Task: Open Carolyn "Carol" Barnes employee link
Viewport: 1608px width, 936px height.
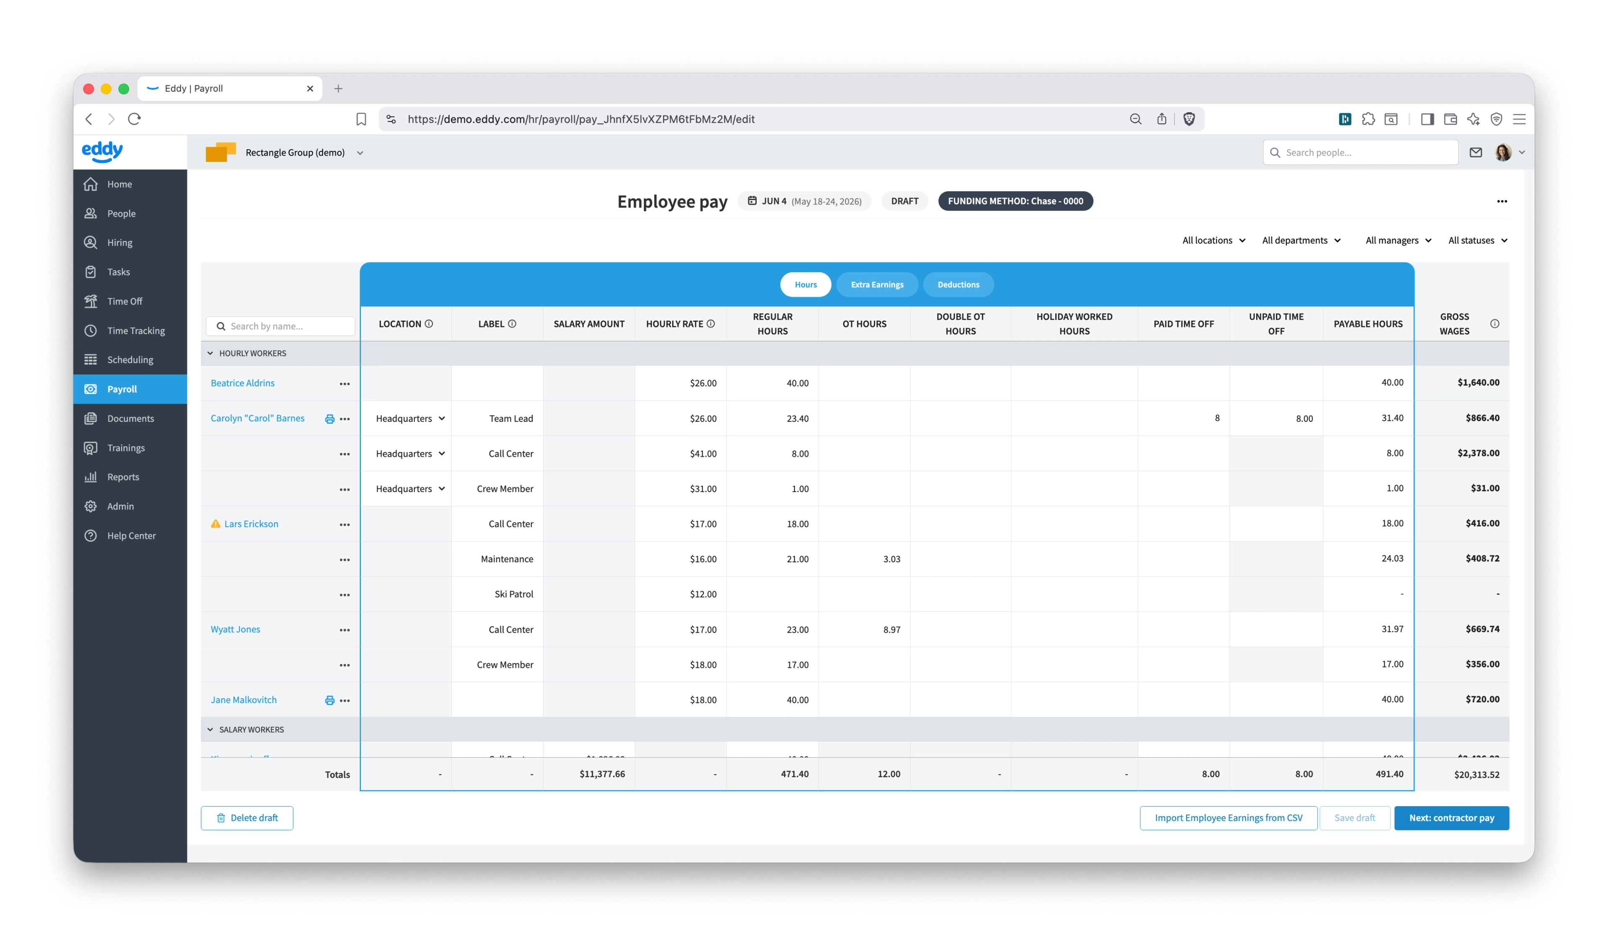Action: [x=257, y=418]
